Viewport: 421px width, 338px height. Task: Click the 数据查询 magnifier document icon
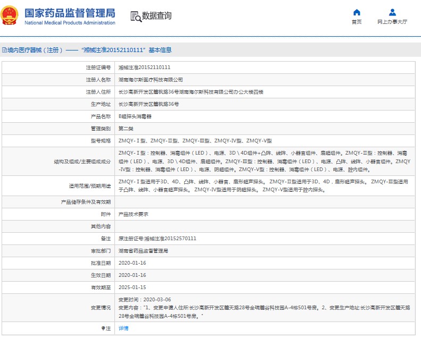tap(135, 16)
